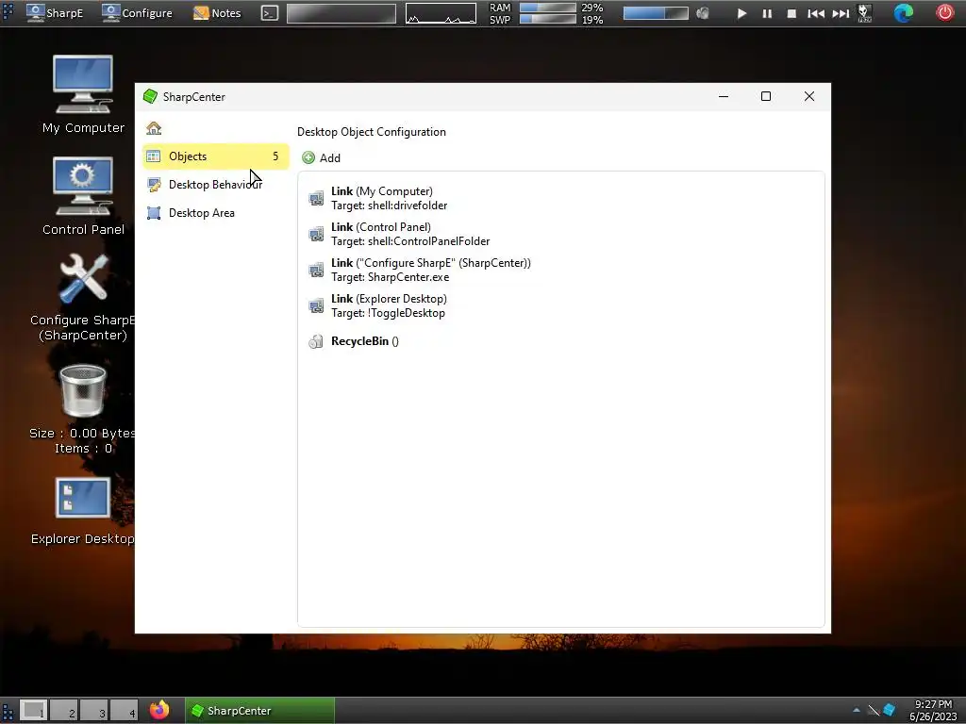Click the command input field in top bar
966x724 pixels.
point(341,13)
